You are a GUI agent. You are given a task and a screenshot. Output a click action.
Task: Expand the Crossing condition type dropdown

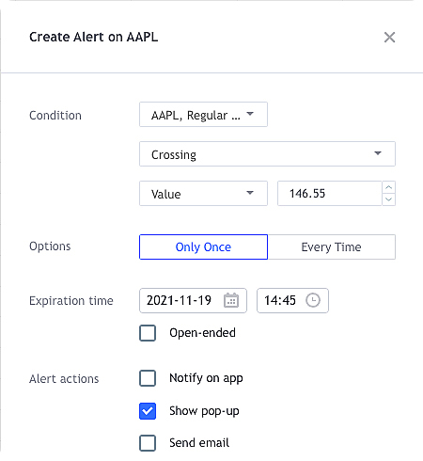click(x=267, y=154)
